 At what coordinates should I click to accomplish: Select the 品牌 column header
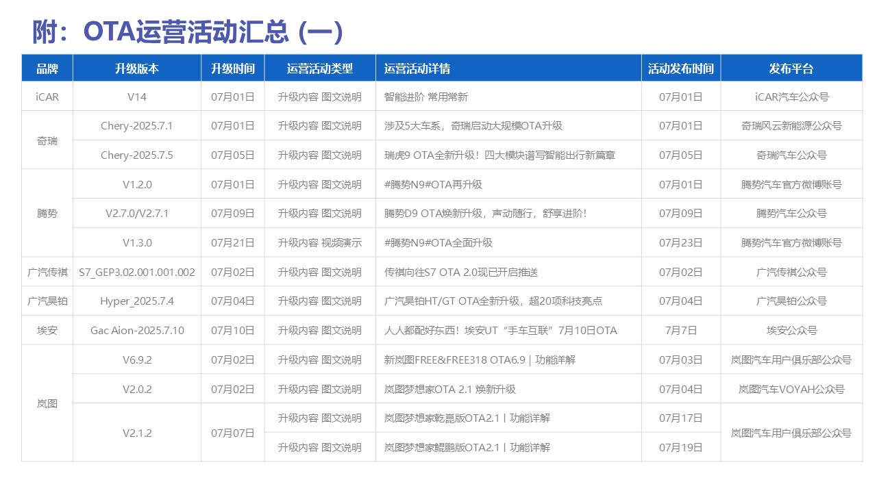[x=47, y=68]
